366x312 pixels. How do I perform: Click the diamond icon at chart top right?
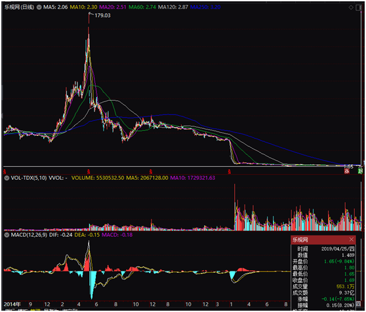click(351, 7)
